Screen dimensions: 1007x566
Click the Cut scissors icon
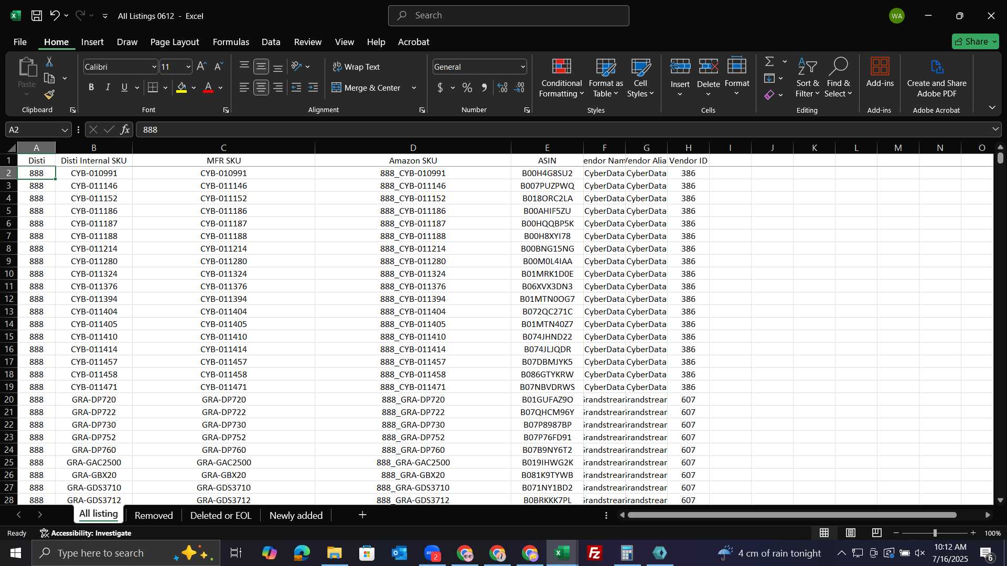tap(49, 62)
